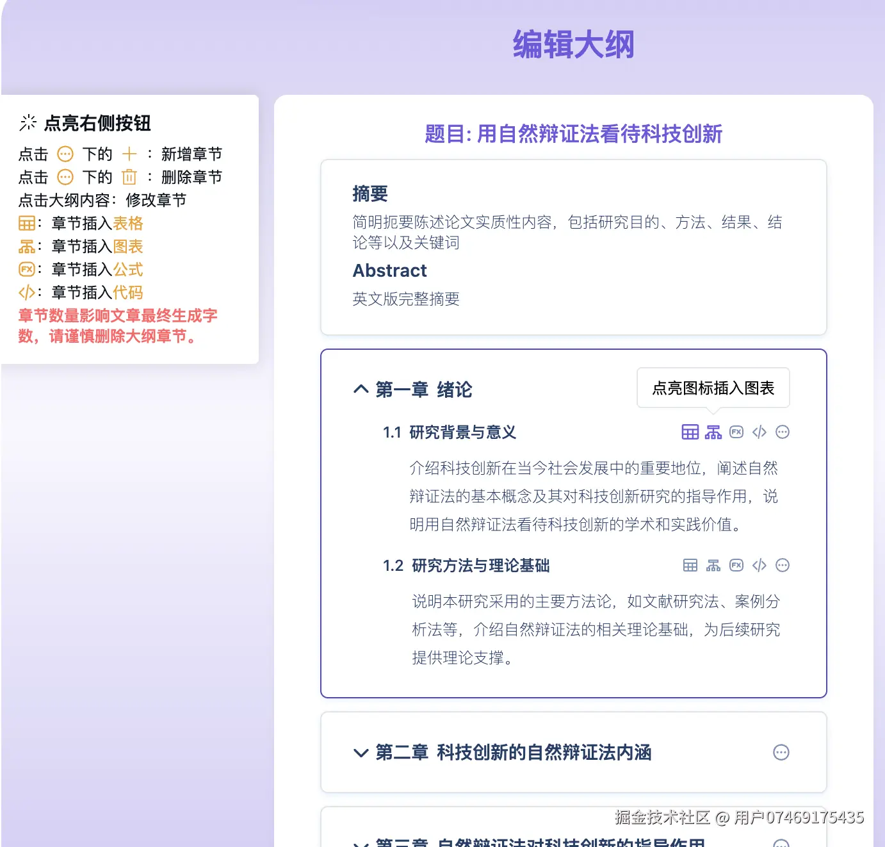Toggle off the lit chart icon in section 1.1
885x847 pixels.
click(713, 432)
